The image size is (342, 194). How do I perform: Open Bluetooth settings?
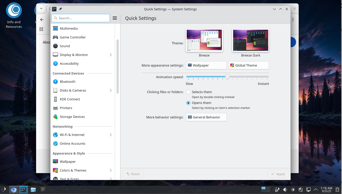[x=68, y=82]
